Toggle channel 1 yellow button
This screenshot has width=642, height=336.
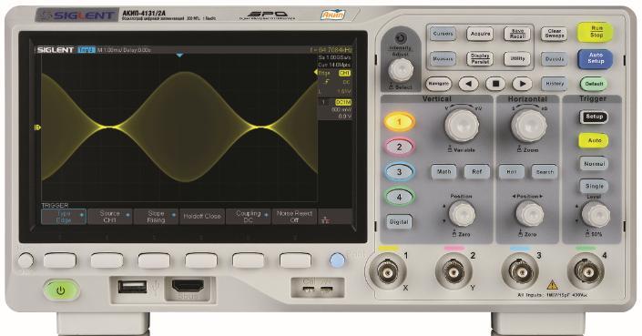(x=399, y=121)
